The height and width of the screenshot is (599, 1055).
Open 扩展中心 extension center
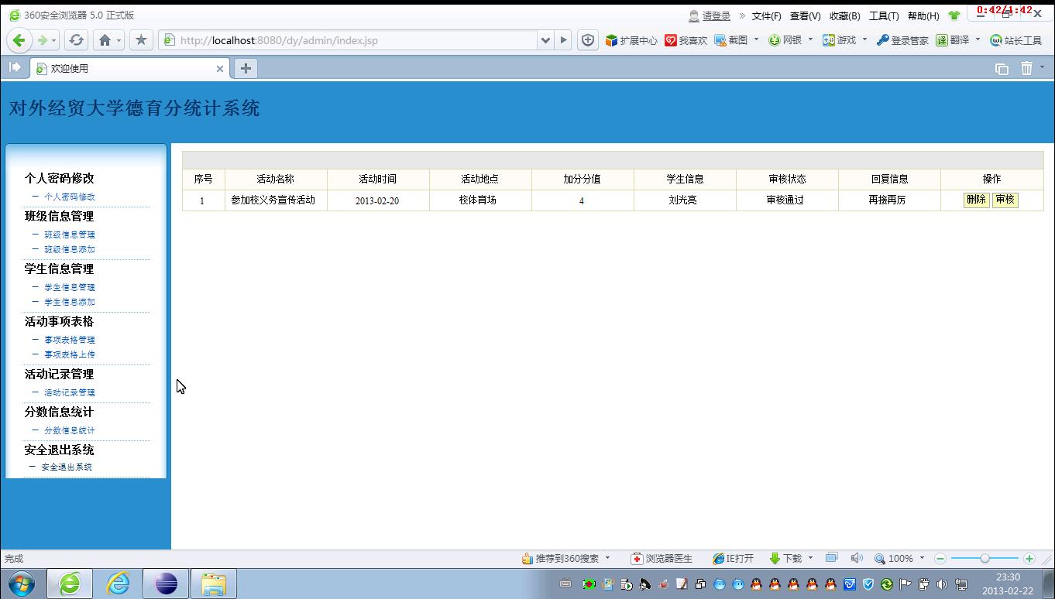(x=631, y=40)
